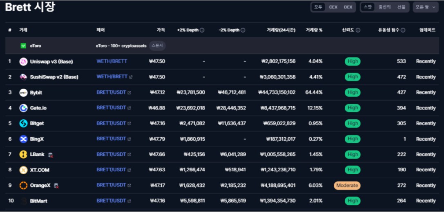Click the info icon next to +2% Depth

202,30
